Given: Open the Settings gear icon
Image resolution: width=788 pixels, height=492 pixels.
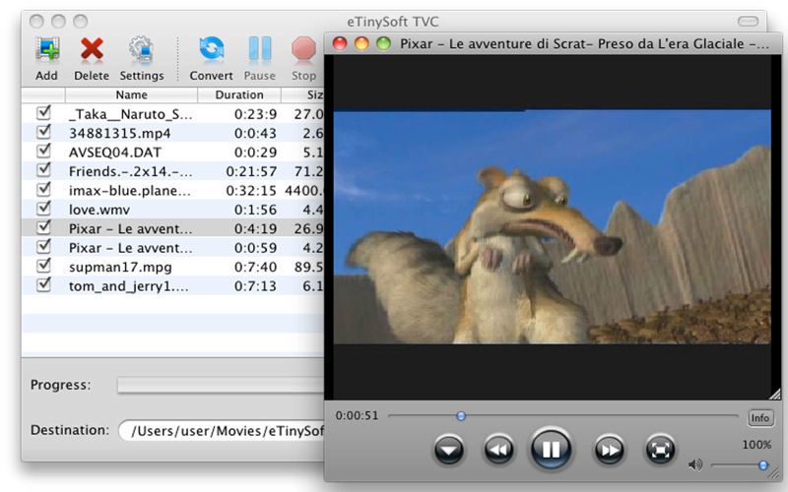Looking at the screenshot, I should tap(141, 50).
